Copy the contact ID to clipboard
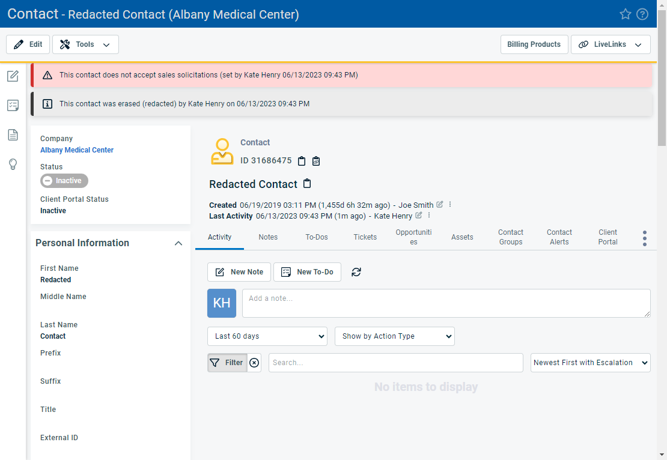This screenshot has width=667, height=460. coord(302,161)
